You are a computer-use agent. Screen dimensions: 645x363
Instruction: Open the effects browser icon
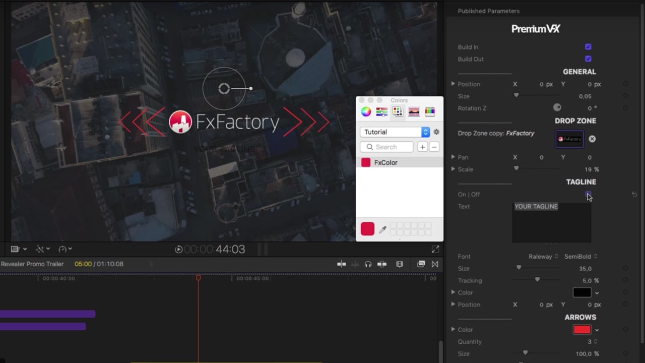(421, 264)
